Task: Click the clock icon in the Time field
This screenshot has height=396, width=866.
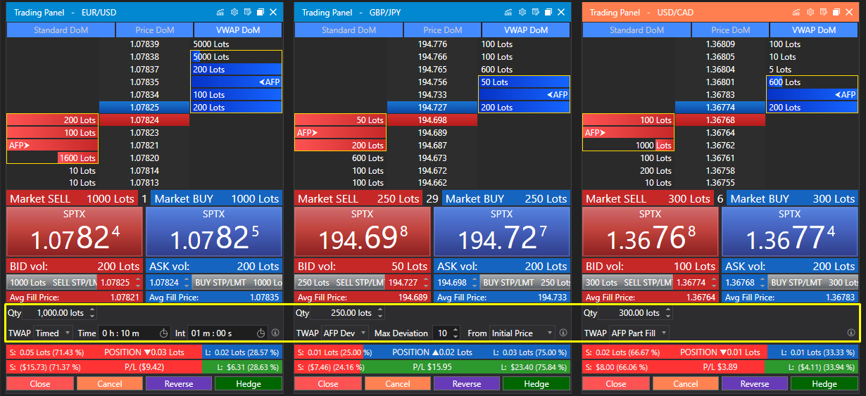Action: coord(164,333)
